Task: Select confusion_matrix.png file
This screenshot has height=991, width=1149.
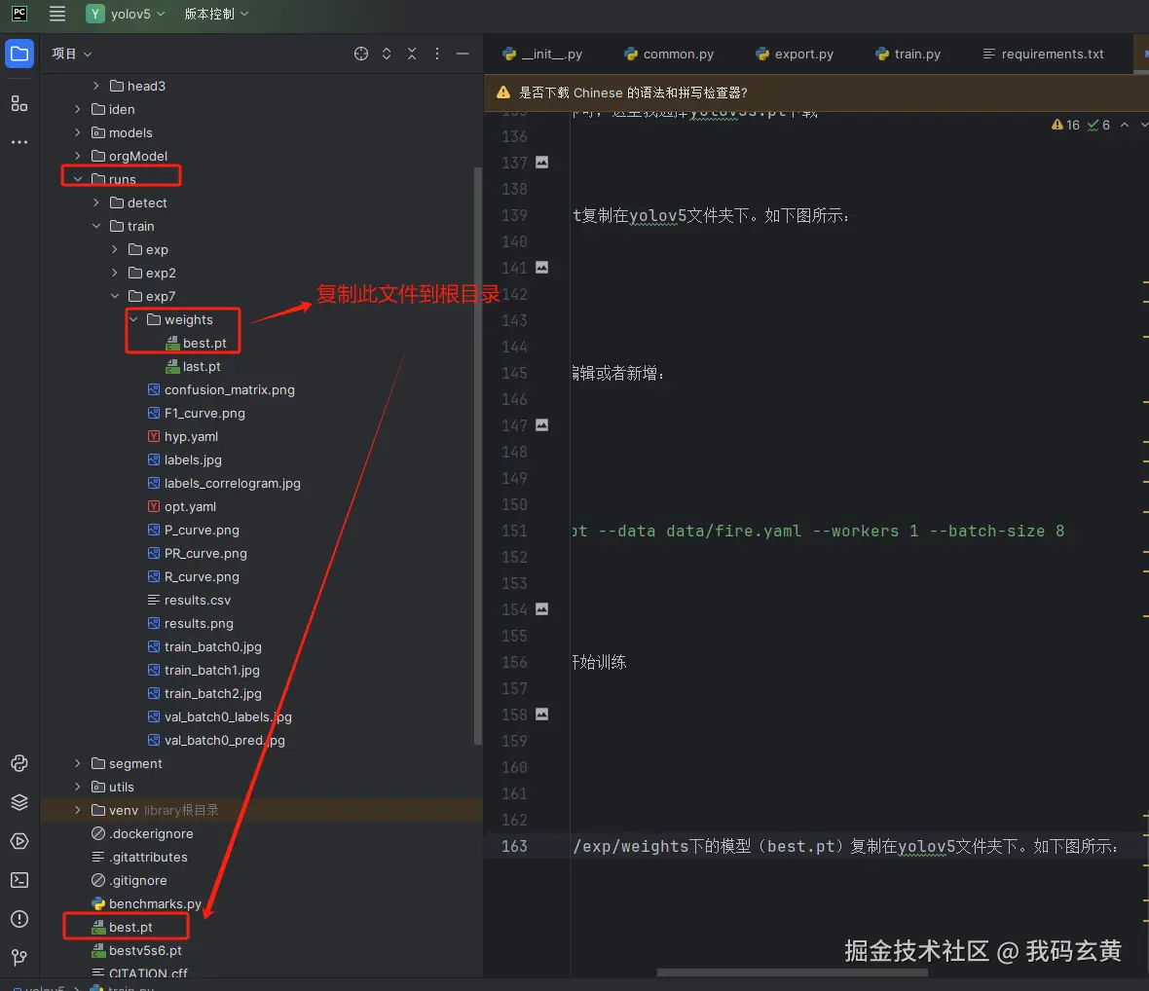Action: [x=221, y=389]
